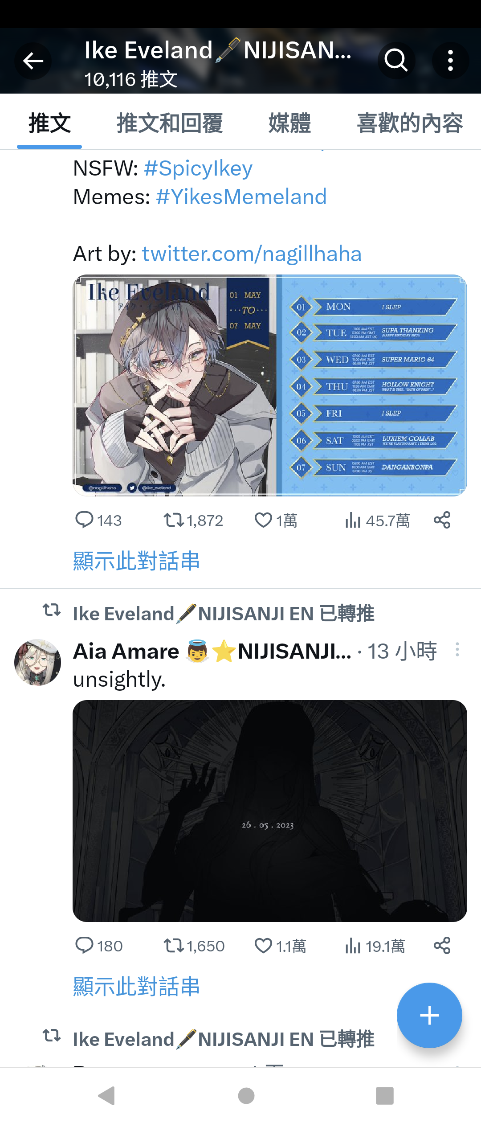Expand the thread under the schedule tweet
The width and height of the screenshot is (481, 1123).
(x=136, y=561)
